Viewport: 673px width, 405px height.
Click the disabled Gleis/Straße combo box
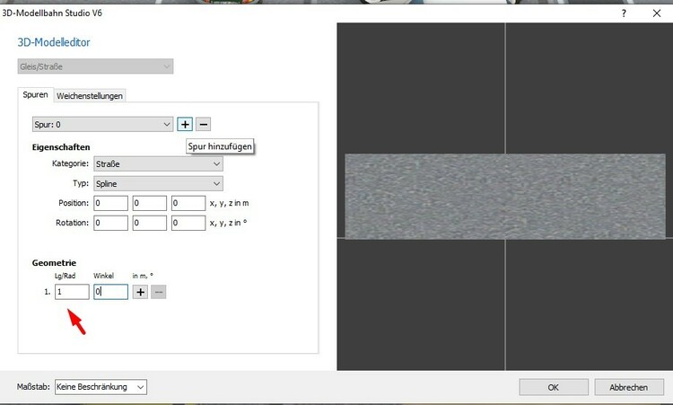coord(95,66)
